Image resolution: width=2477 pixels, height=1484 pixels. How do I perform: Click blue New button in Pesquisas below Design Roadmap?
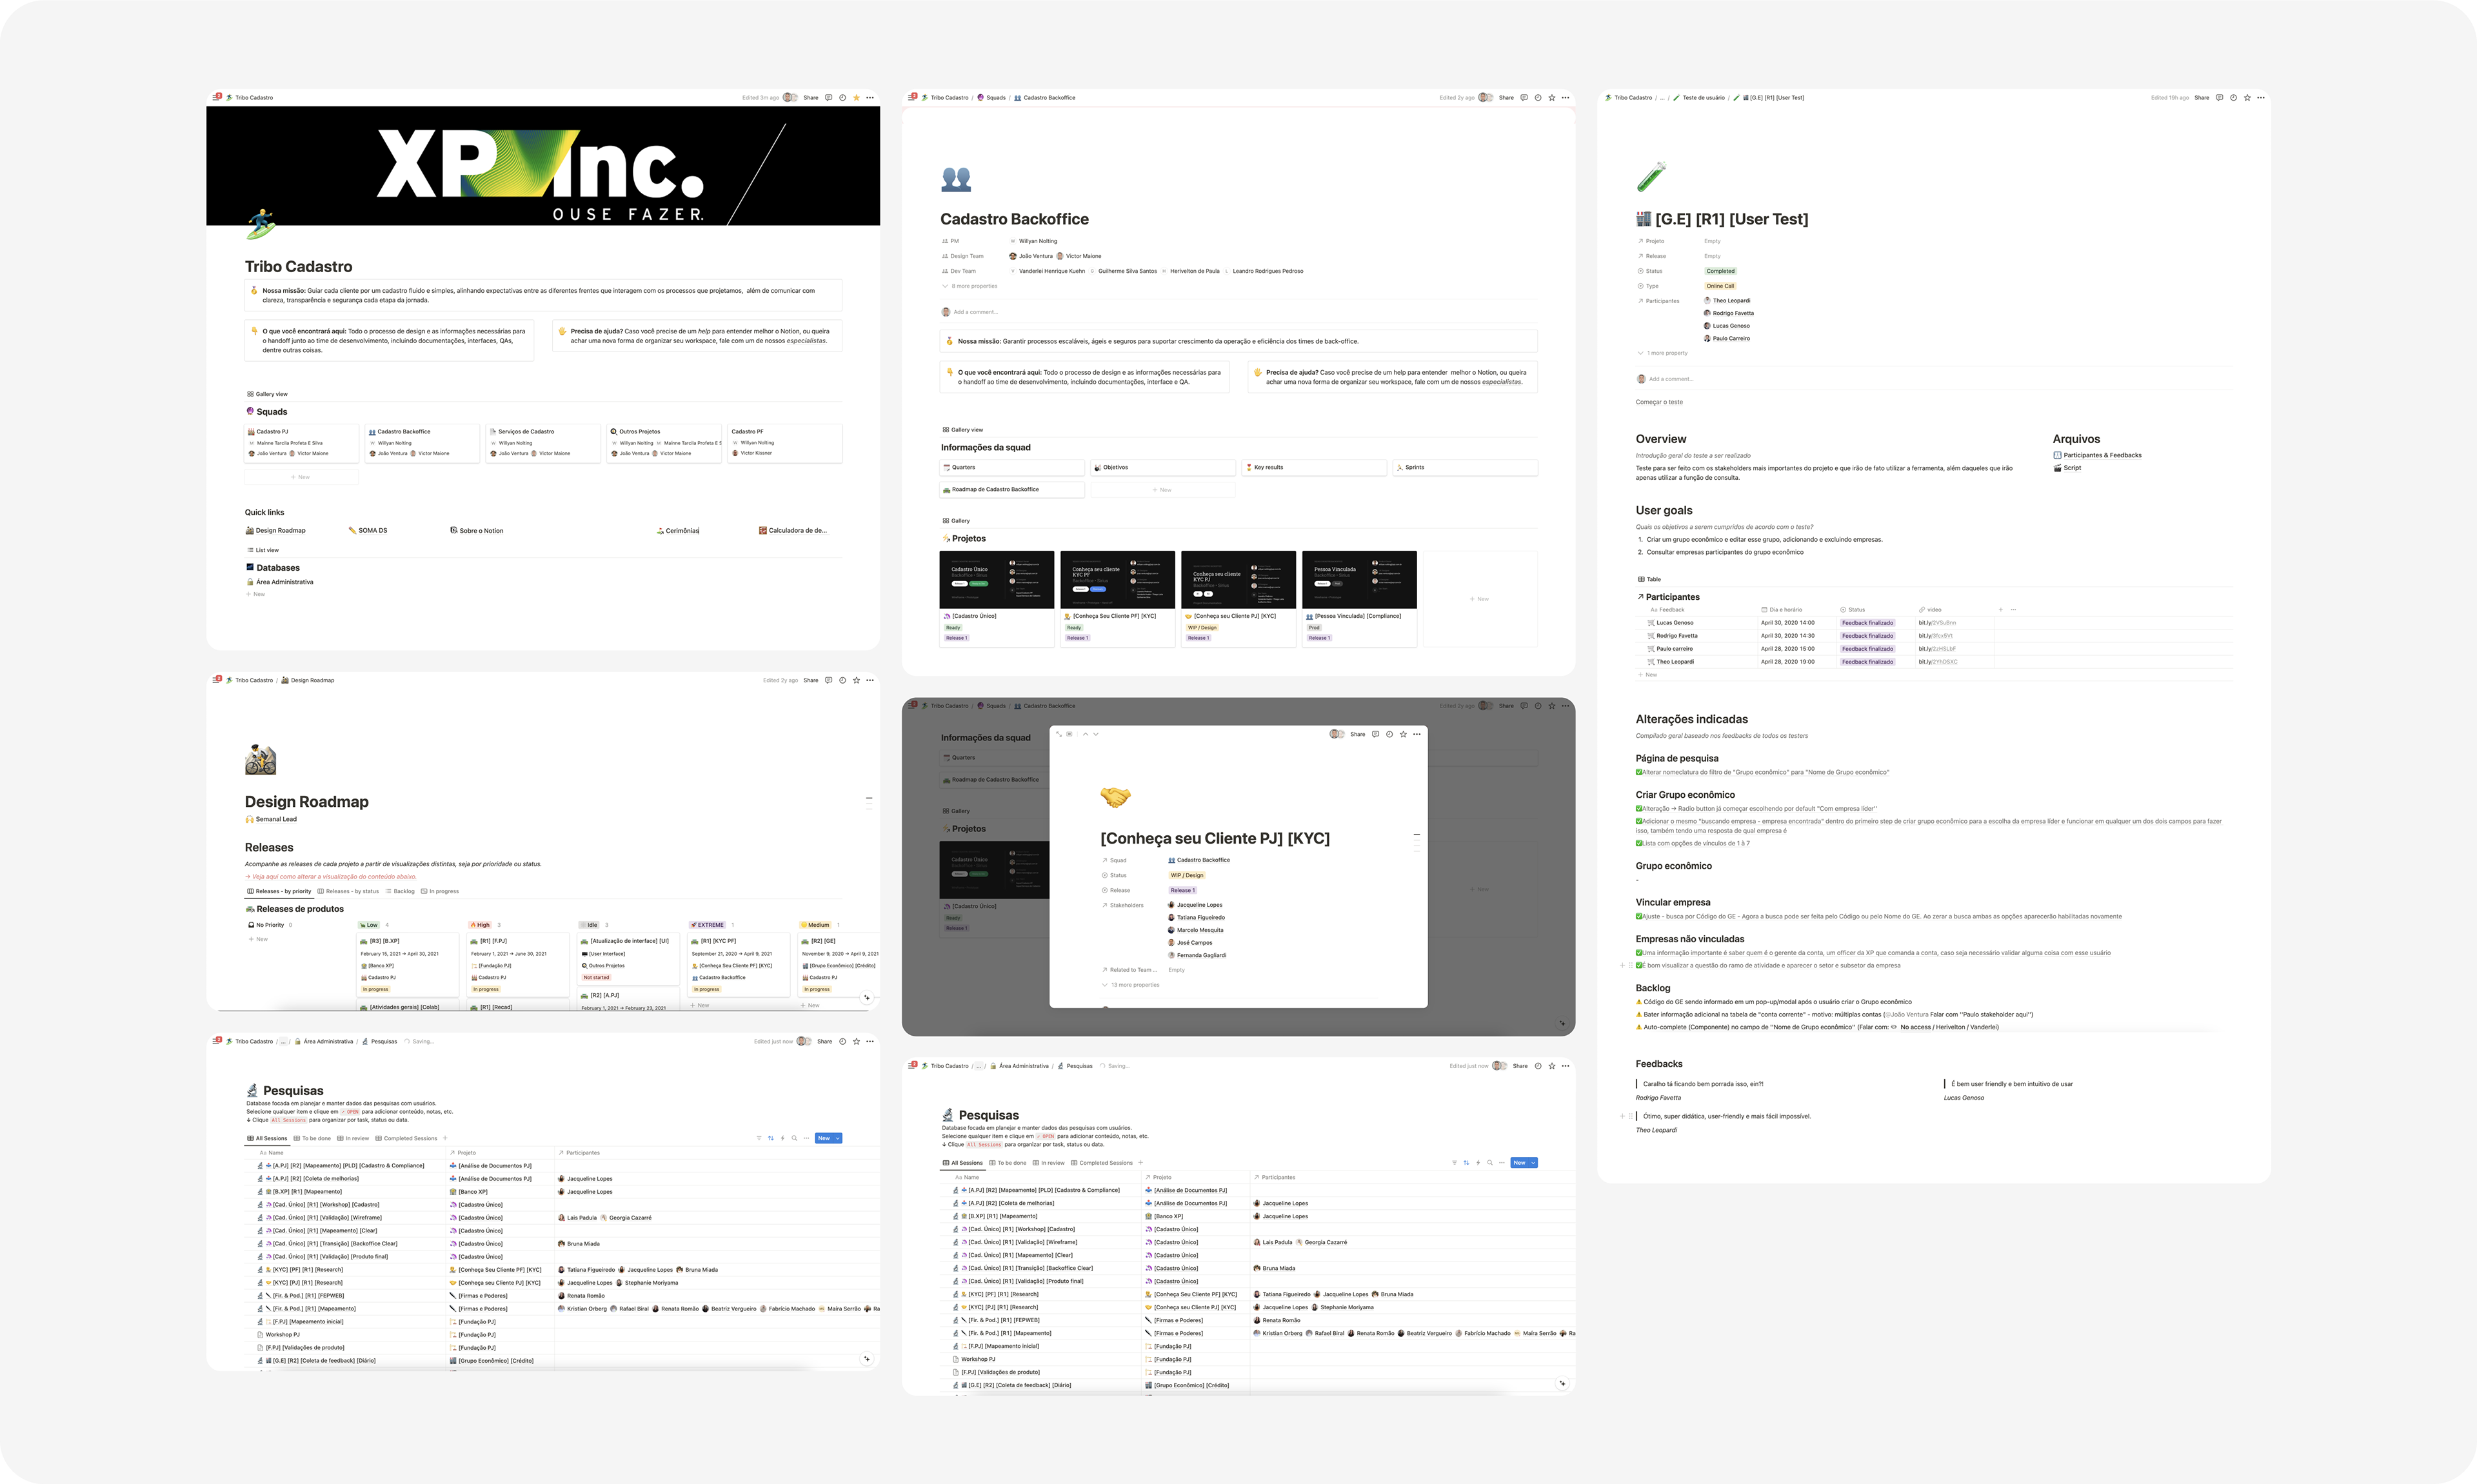(x=824, y=1138)
